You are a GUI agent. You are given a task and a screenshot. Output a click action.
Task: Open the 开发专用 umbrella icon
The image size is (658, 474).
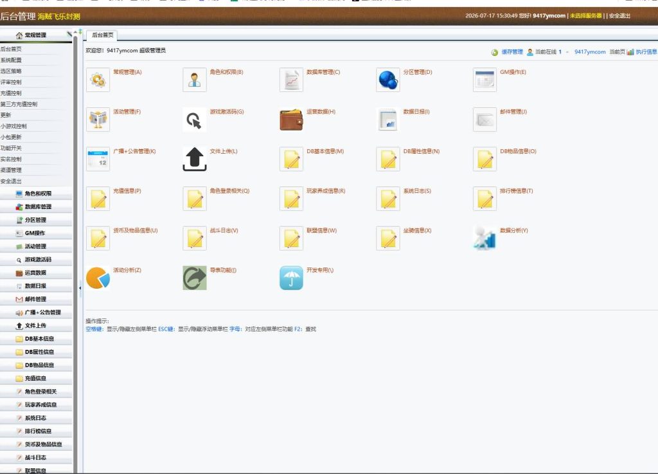[x=291, y=278]
